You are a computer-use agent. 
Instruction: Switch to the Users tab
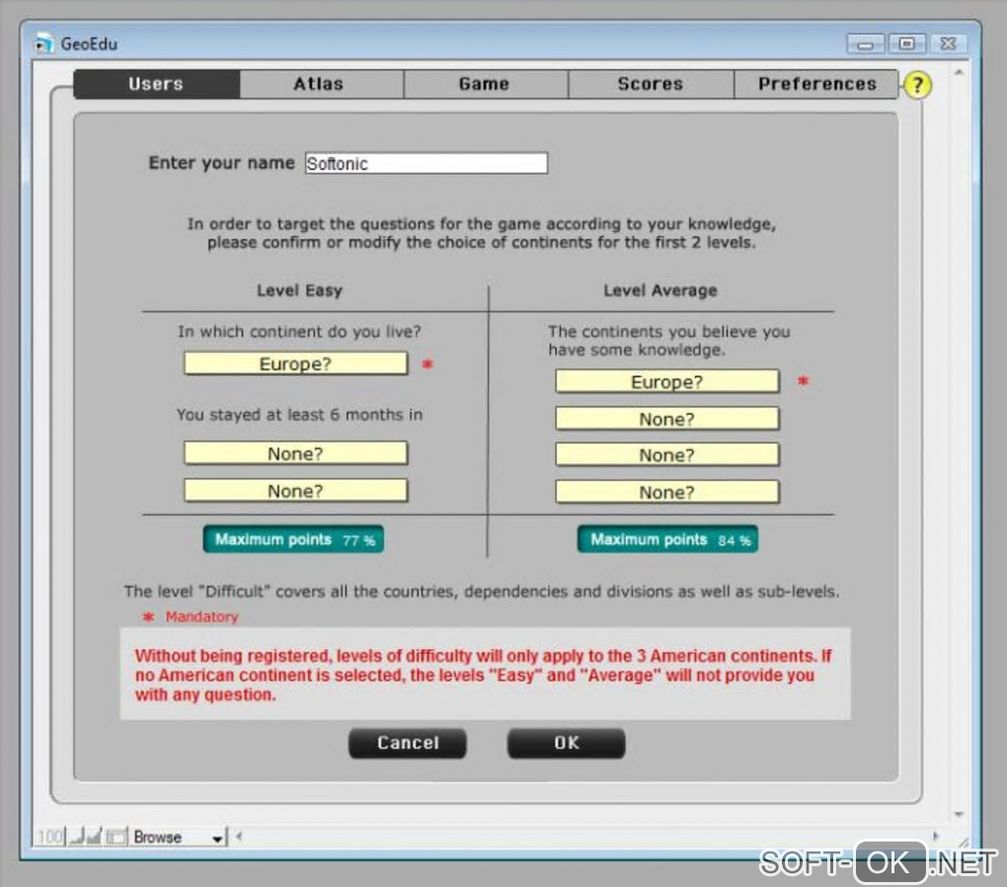(x=156, y=84)
